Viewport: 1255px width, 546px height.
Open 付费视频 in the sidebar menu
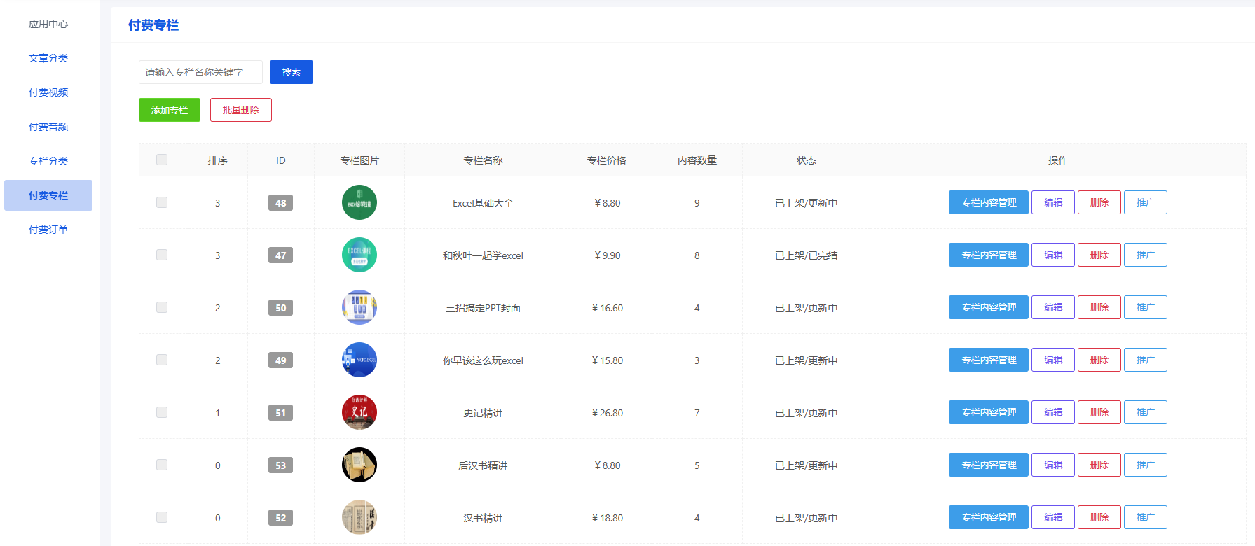pyautogui.click(x=48, y=92)
